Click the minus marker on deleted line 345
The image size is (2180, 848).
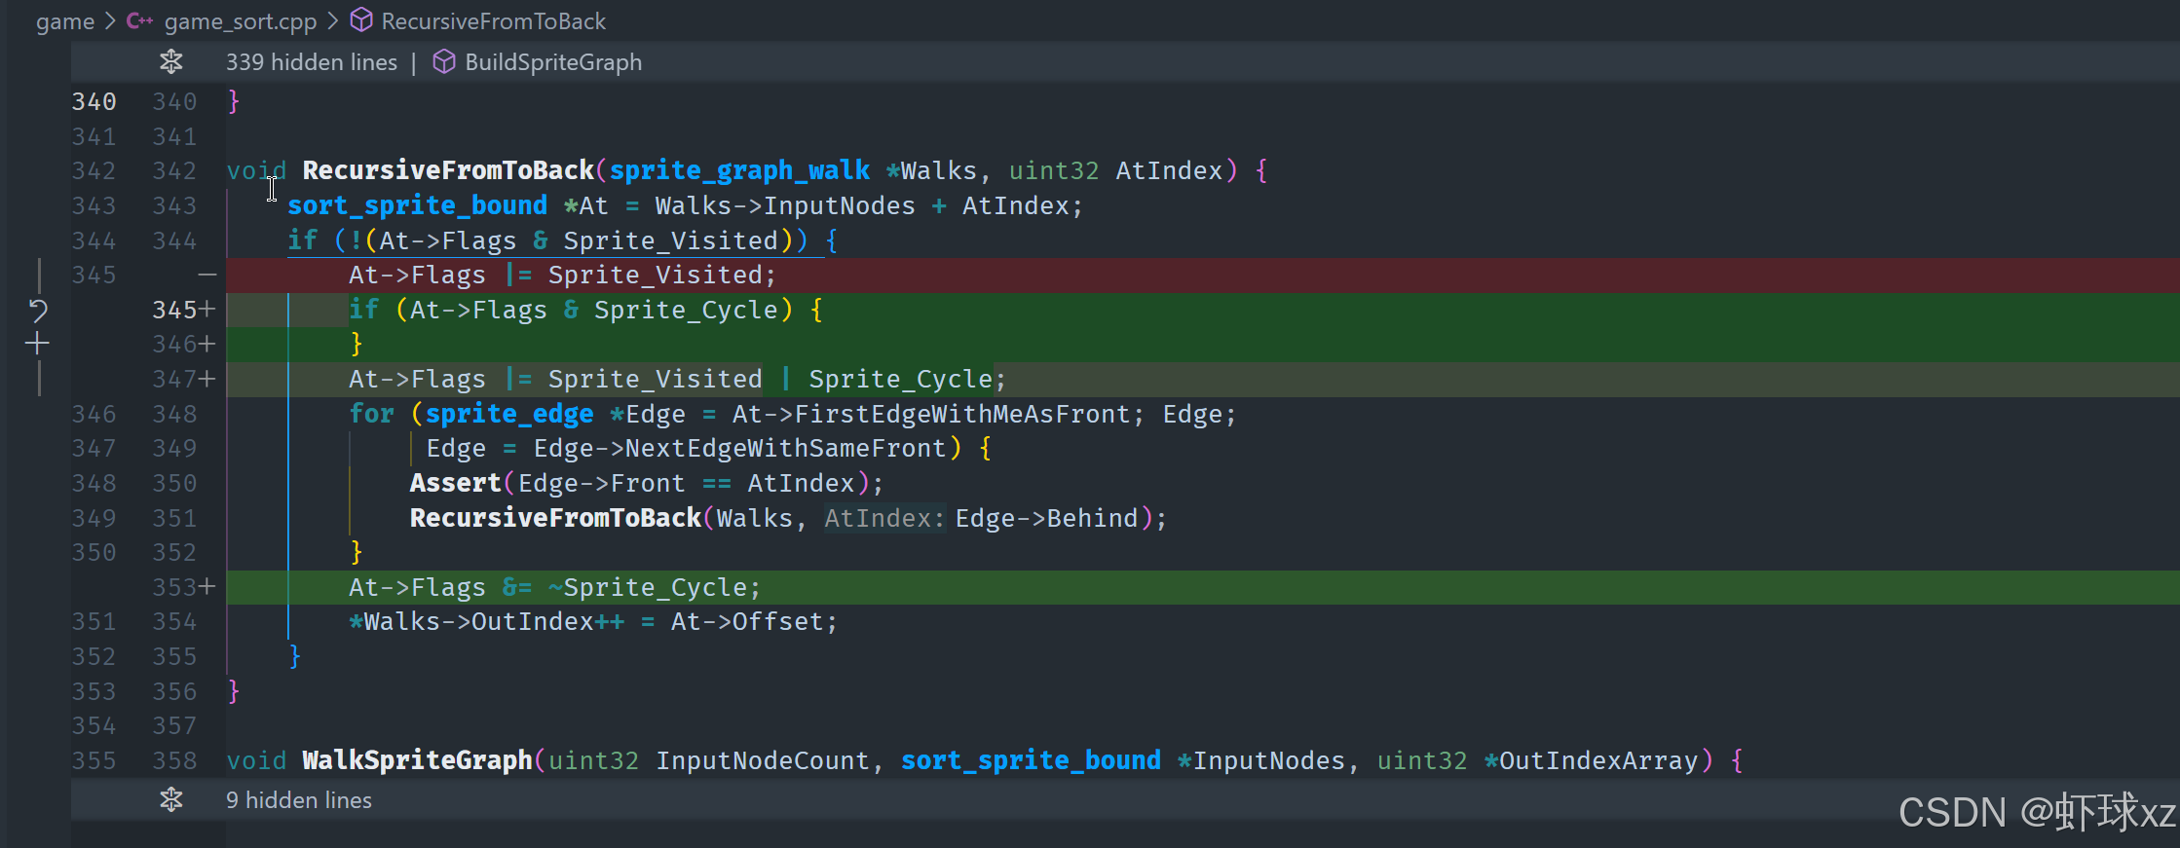tap(207, 276)
